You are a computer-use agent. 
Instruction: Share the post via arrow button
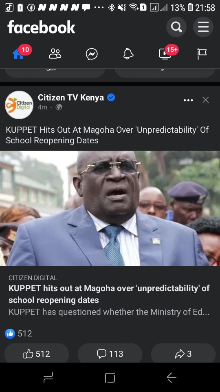point(183,354)
